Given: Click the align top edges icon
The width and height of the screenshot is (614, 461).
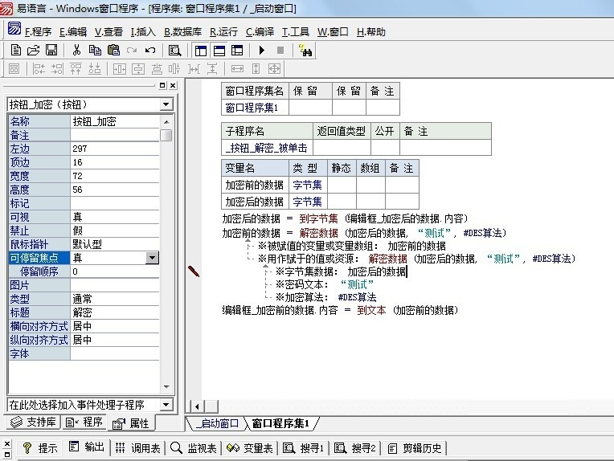Looking at the screenshot, I should click(x=76, y=69).
